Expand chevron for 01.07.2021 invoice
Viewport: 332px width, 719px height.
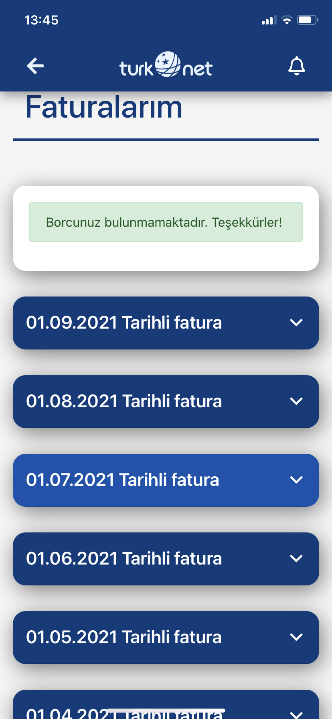296,480
